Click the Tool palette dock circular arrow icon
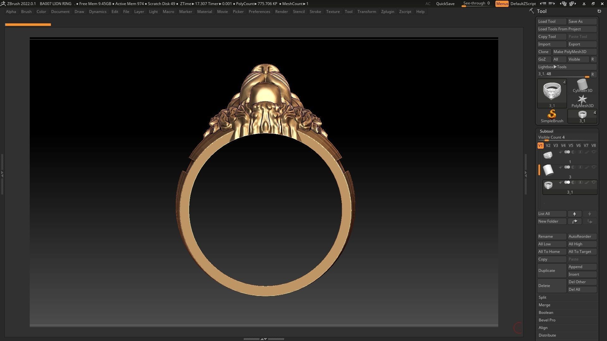This screenshot has height=341, width=607. 599,11
